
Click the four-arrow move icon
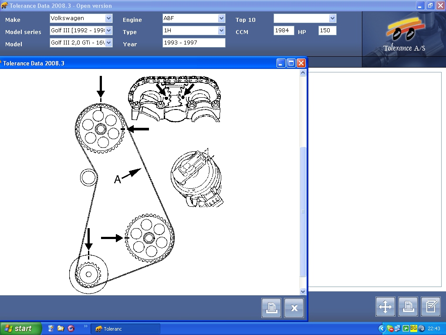[x=385, y=307]
